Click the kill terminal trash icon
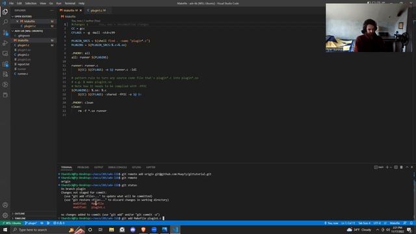Viewport: 416px width, 234px height. [402, 167]
